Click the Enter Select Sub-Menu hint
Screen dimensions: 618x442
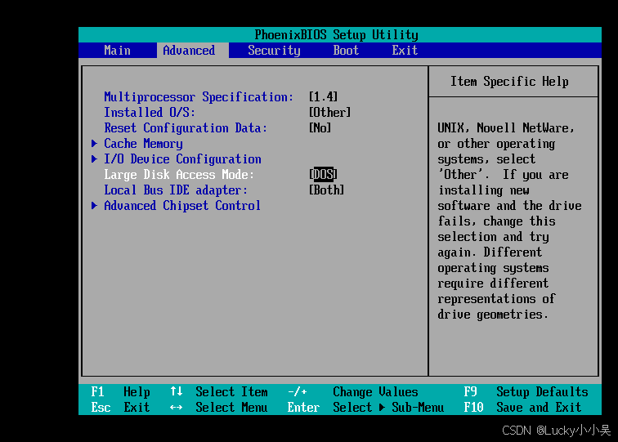coord(365,407)
